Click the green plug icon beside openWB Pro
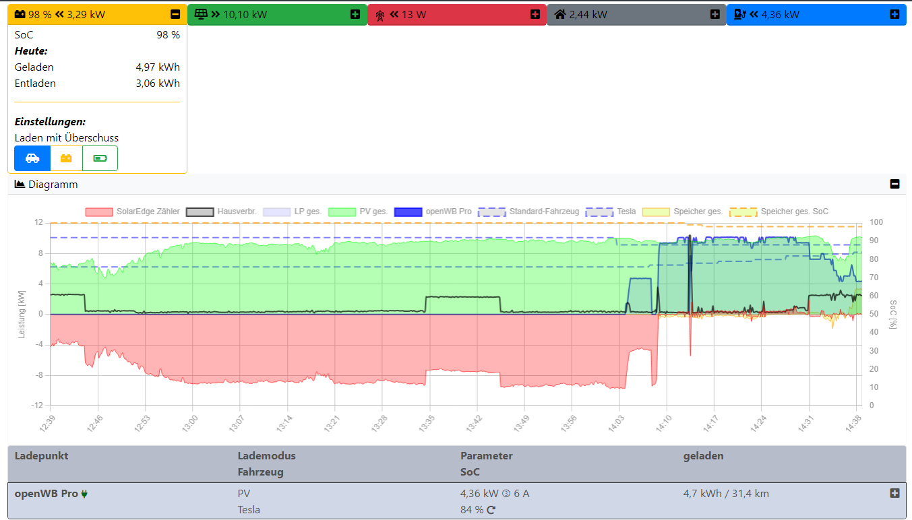Viewport: 912px width, 520px height. [83, 492]
